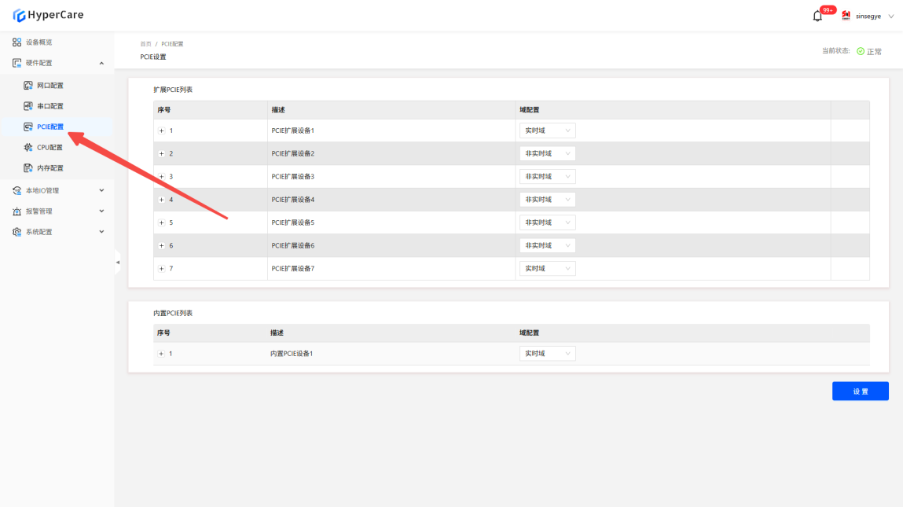
Task: Open domain dropdown for 内置PCIE设备1
Action: coord(547,354)
